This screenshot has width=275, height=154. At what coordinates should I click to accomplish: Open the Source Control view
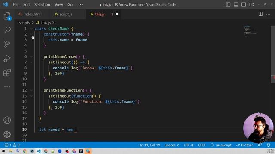(7, 44)
